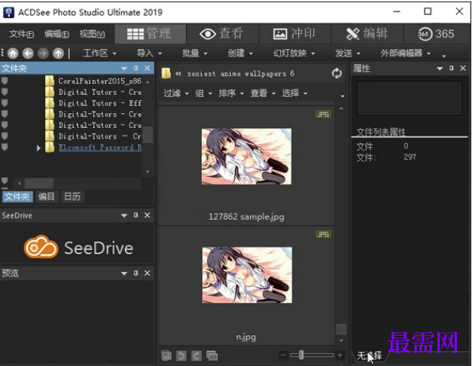The image size is (472, 366).
Task: Click the rotate left icon in bottom toolbar
Action: (181, 355)
